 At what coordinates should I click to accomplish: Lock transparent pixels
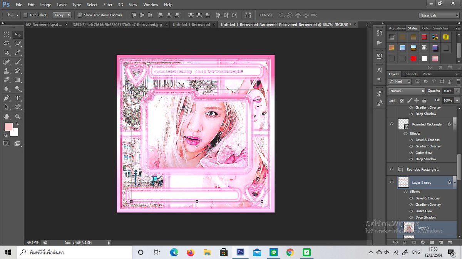402,101
